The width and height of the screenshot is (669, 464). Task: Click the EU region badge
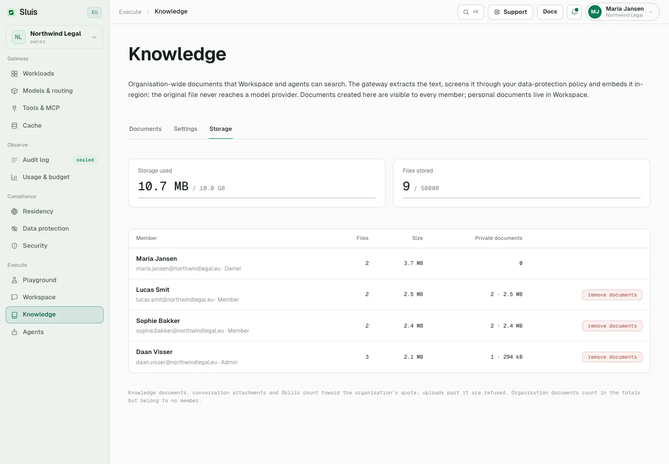[95, 13]
